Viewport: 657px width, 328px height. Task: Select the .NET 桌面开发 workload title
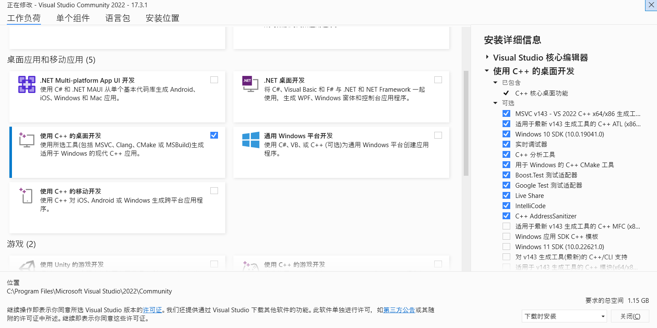(x=284, y=80)
